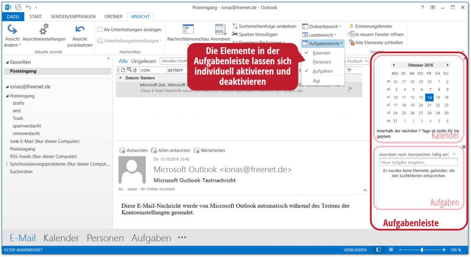This screenshot has height=257, width=471.
Task: Select Trash folder
Action: pos(18,118)
